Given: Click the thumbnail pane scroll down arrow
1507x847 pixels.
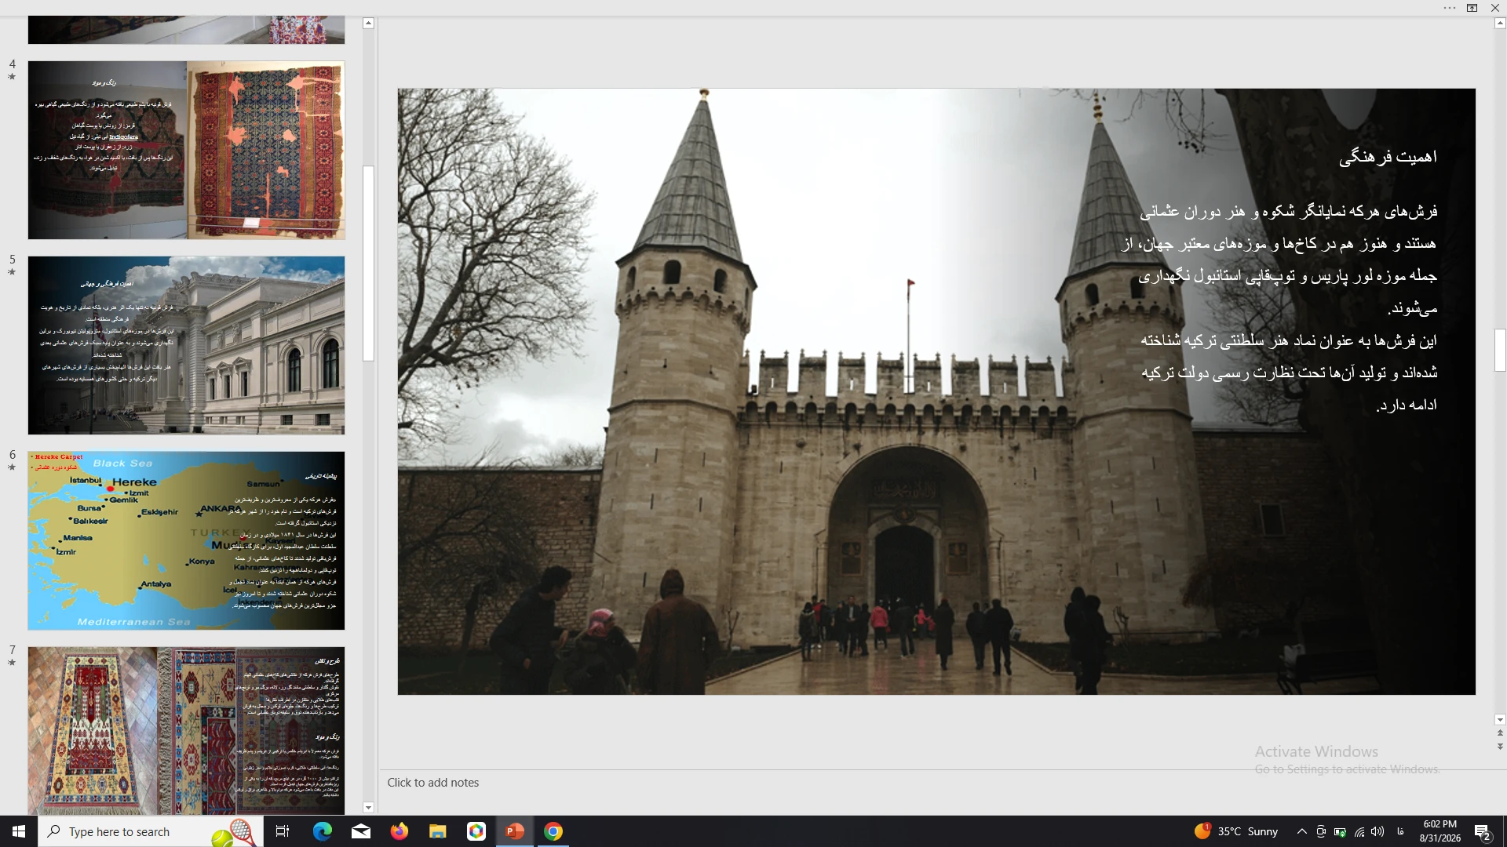Looking at the screenshot, I should (368, 807).
